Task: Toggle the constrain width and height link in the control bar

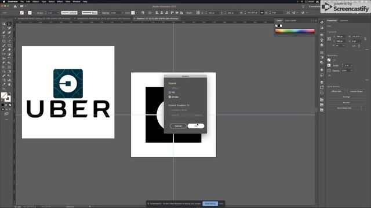Action: [262, 13]
